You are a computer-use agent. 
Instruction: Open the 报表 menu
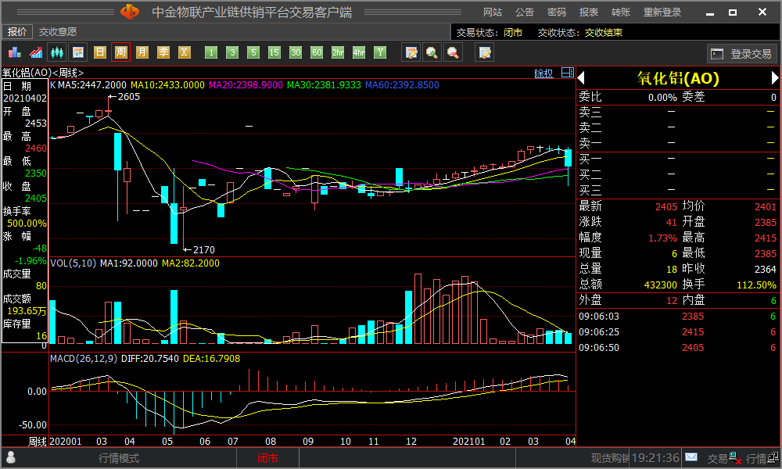(x=589, y=12)
